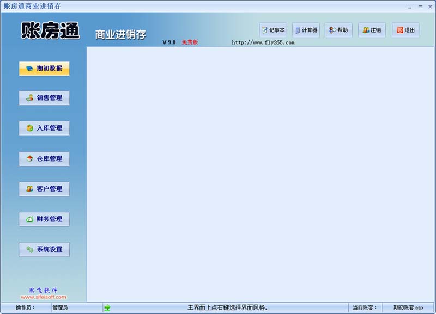Click the 账房通 logo
The image size is (436, 314).
coord(50,30)
